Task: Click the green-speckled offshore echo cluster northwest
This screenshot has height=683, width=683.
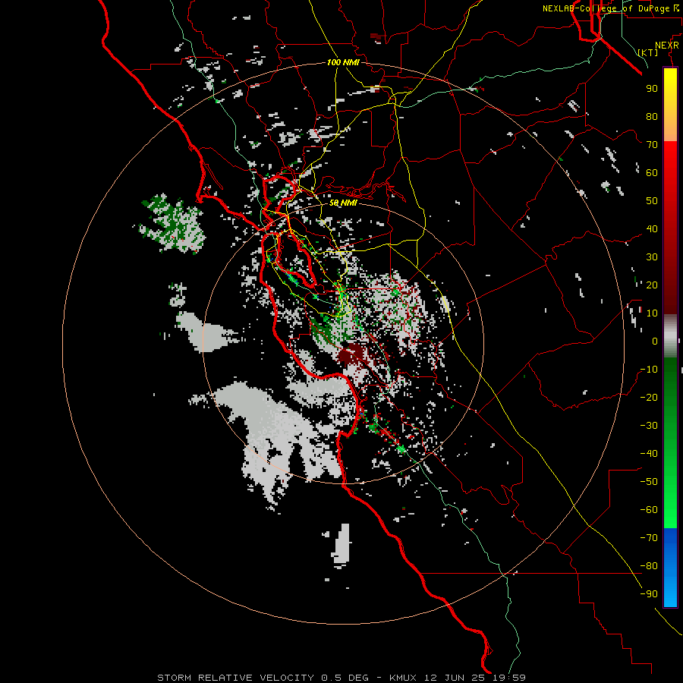Action: [x=172, y=223]
